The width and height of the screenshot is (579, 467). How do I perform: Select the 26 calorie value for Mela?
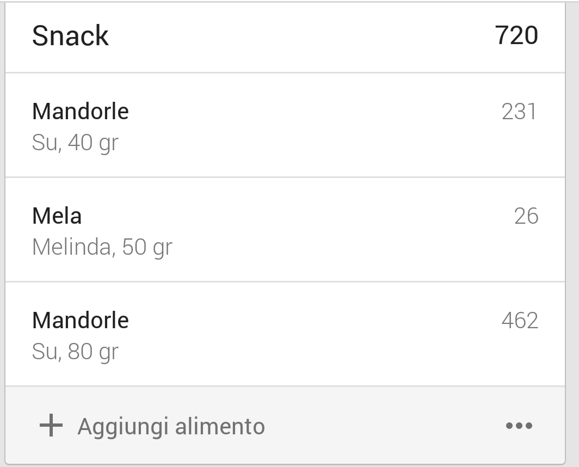526,216
